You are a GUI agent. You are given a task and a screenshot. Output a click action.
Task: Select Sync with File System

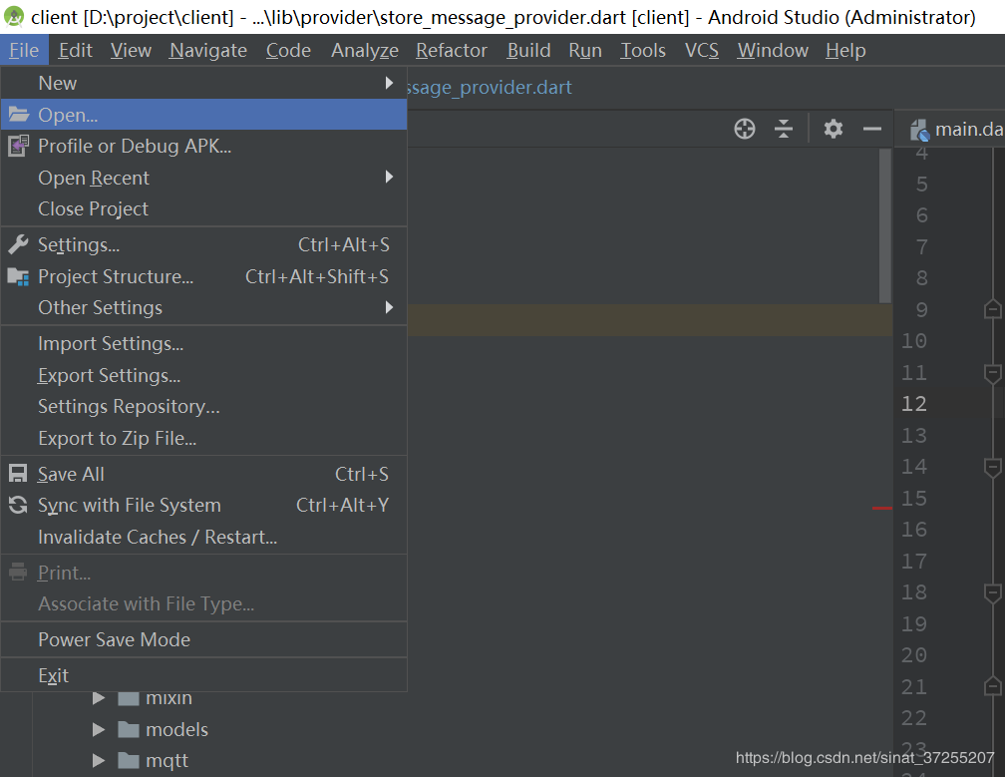pyautogui.click(x=203, y=505)
